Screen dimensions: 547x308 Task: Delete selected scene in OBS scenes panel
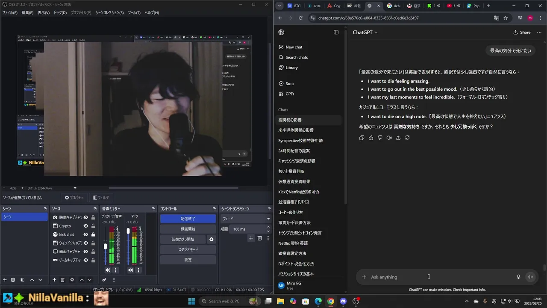[13, 280]
